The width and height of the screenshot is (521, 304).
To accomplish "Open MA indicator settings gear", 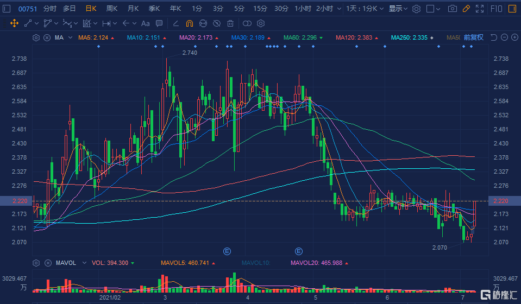I will coord(36,37).
